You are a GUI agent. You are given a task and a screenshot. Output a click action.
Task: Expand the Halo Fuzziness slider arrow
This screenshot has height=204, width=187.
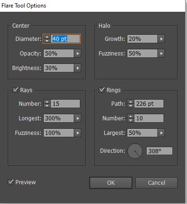(x=161, y=54)
